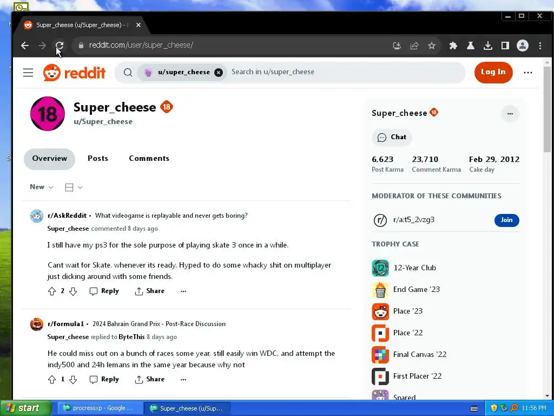Open the Chrome profile avatar
This screenshot has width=554, height=416.
coord(522,45)
